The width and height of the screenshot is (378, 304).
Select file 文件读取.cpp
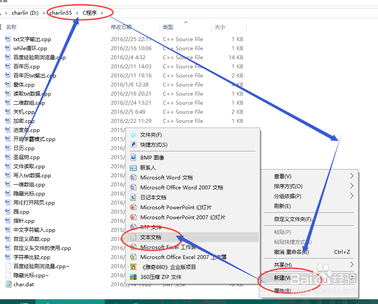pyautogui.click(x=29, y=166)
